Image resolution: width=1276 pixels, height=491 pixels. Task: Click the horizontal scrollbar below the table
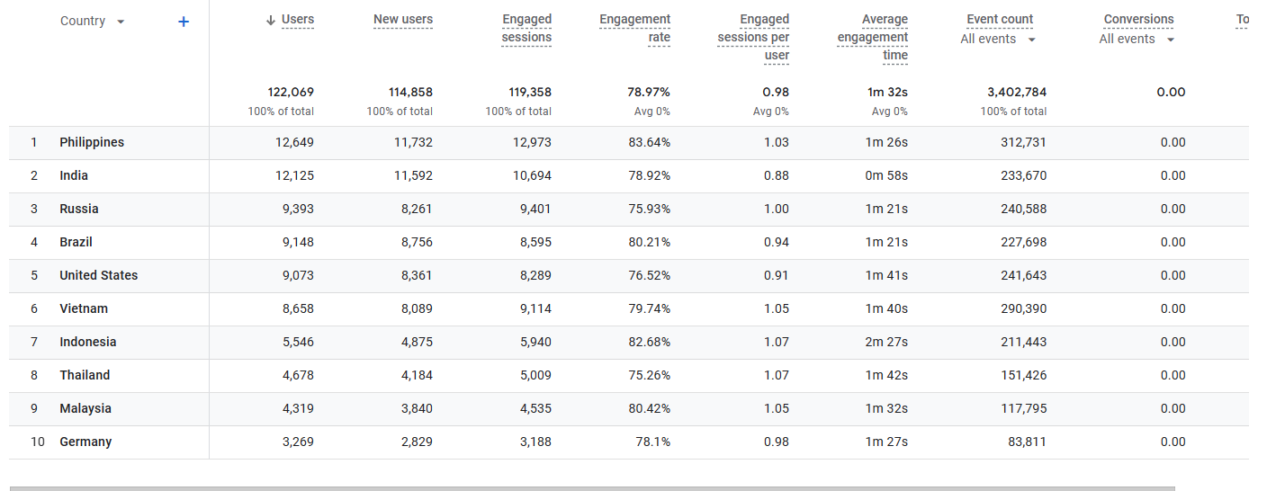click(x=592, y=488)
